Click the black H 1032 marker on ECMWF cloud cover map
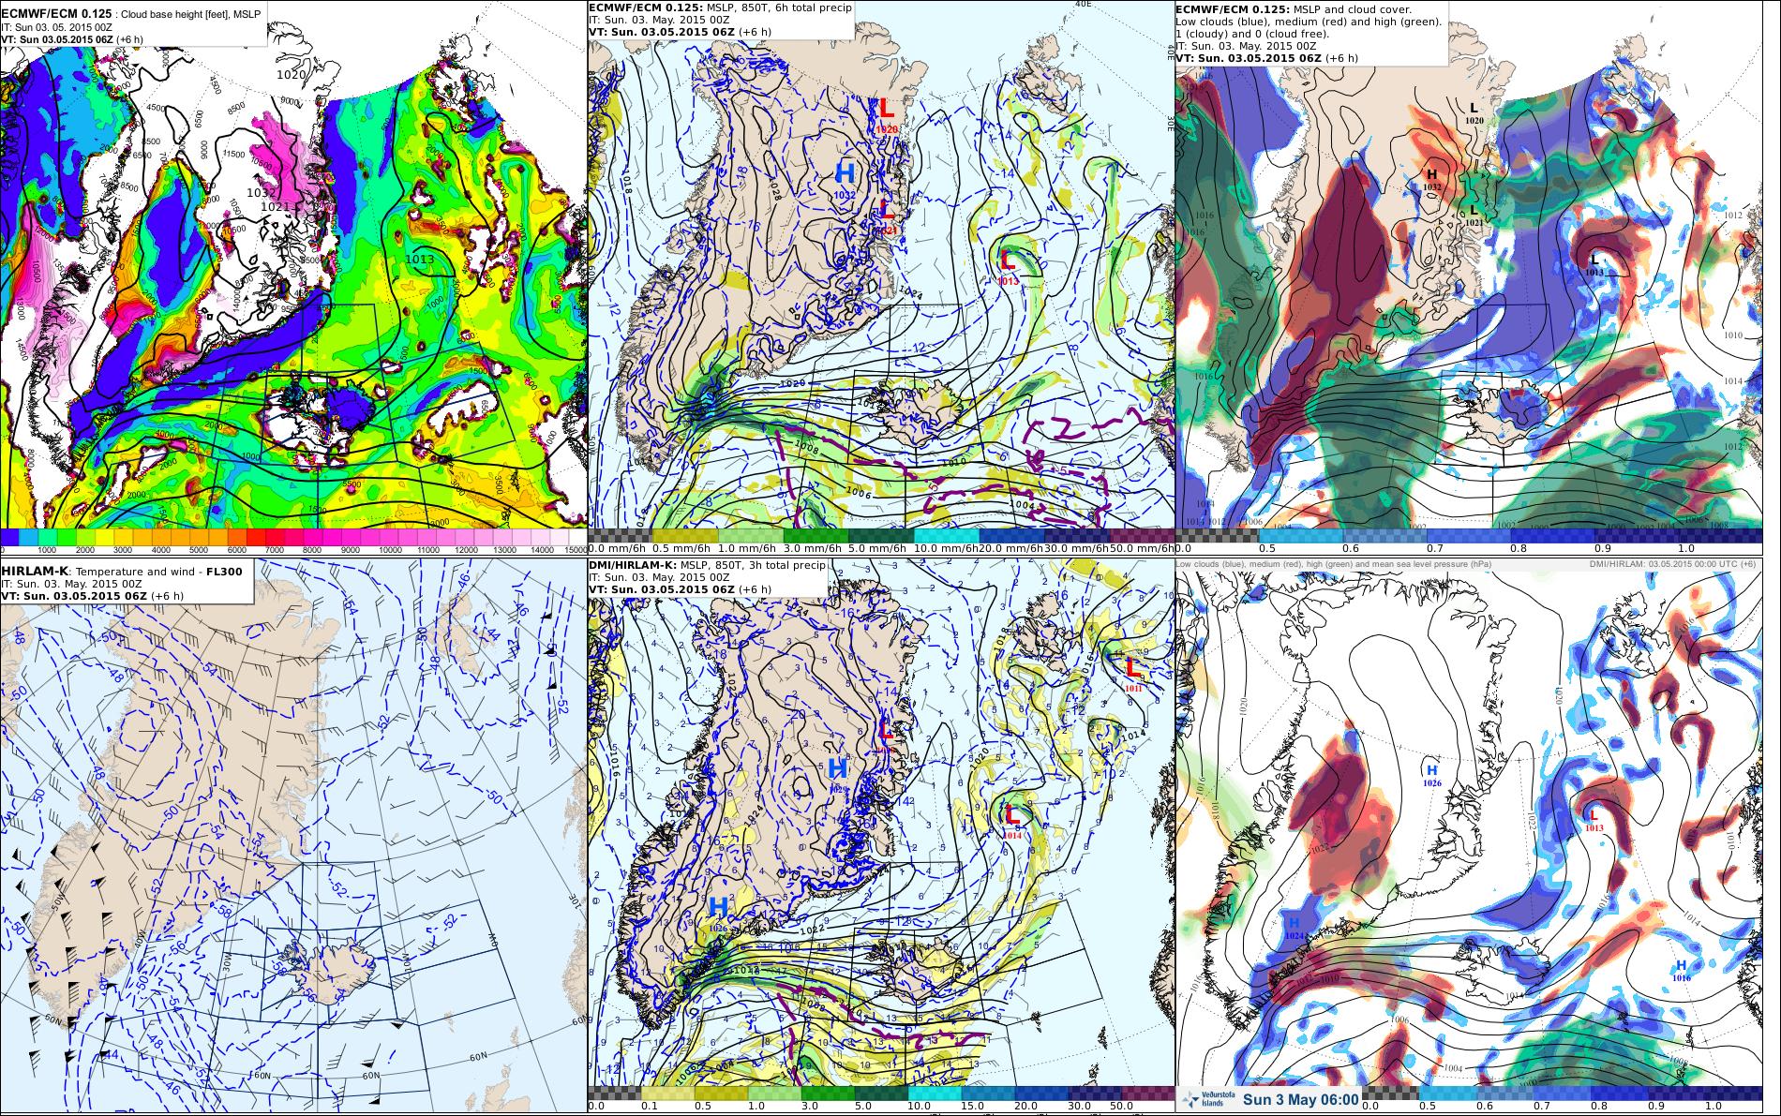 pyautogui.click(x=1431, y=178)
